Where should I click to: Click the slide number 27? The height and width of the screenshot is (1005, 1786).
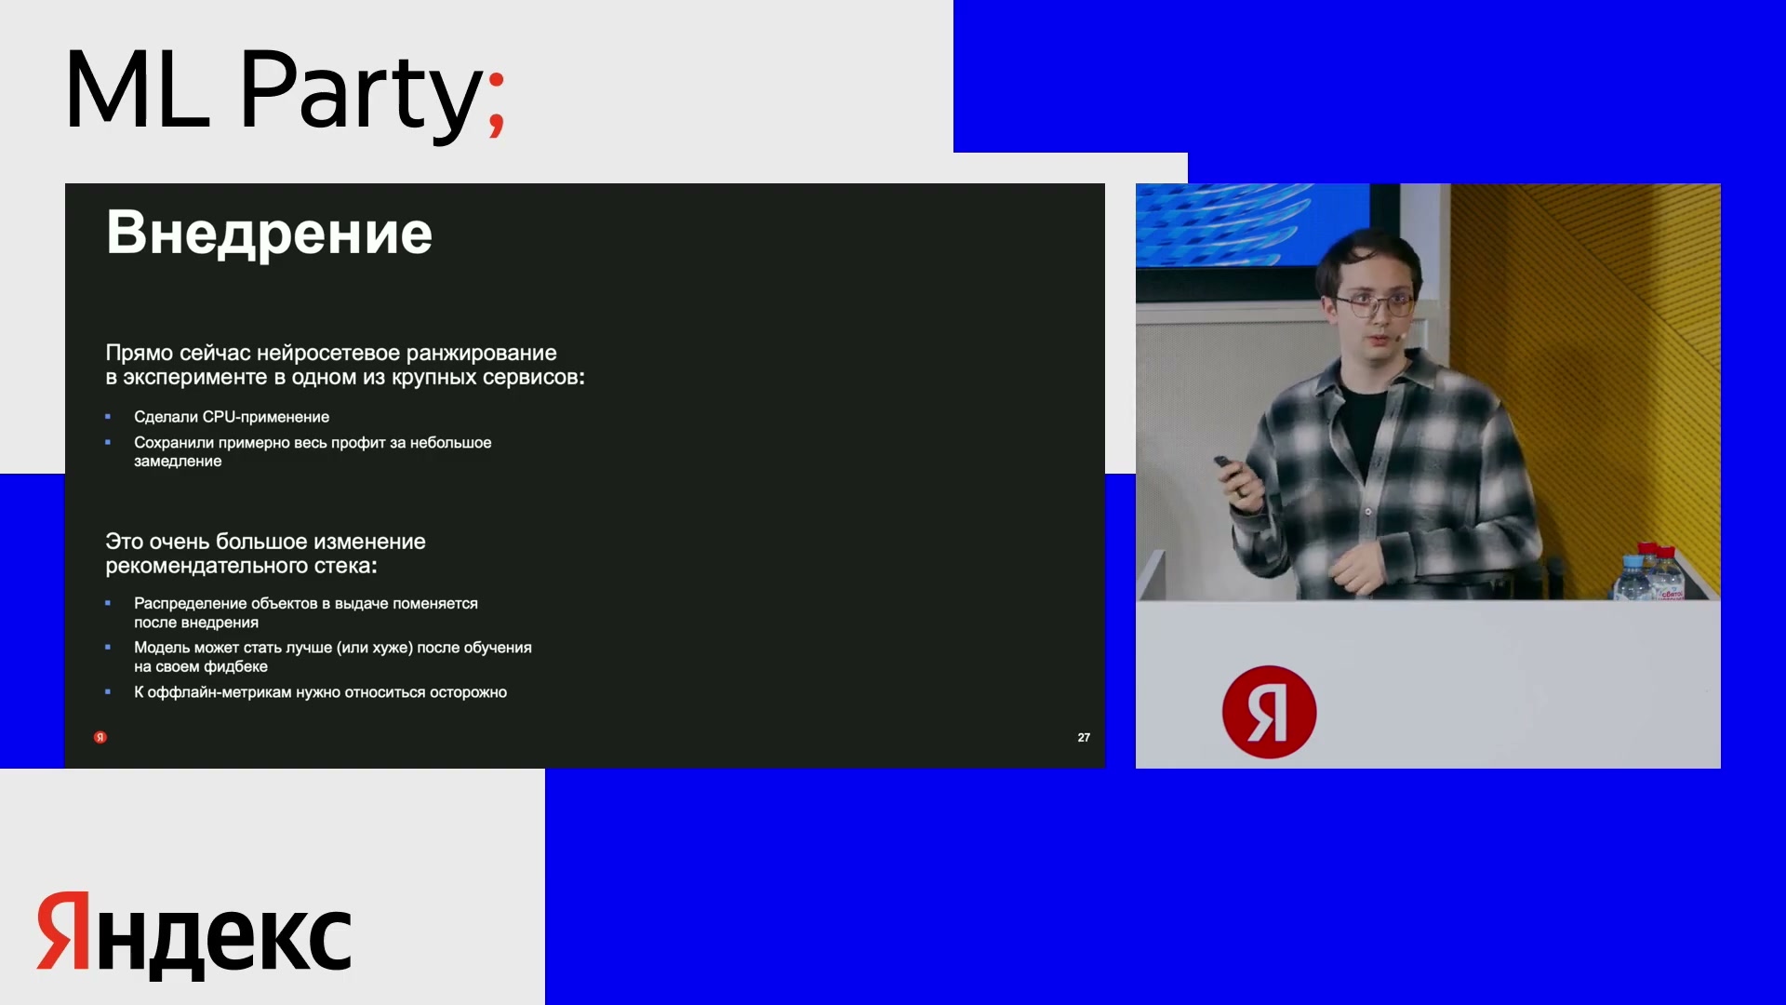pyautogui.click(x=1084, y=737)
